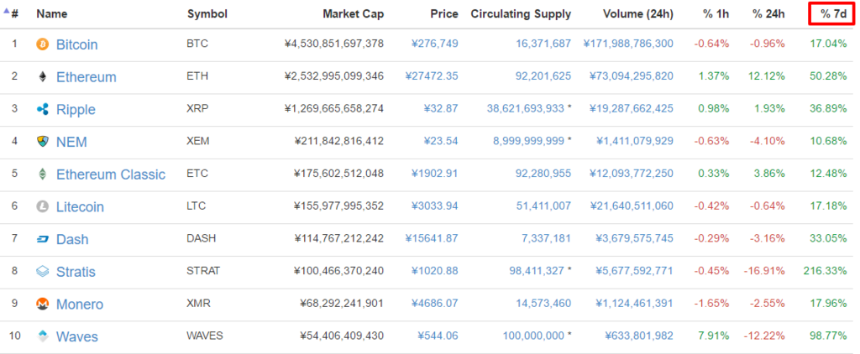Click Dash price ¥15641.87
This screenshot has width=860, height=354.
coord(432,238)
